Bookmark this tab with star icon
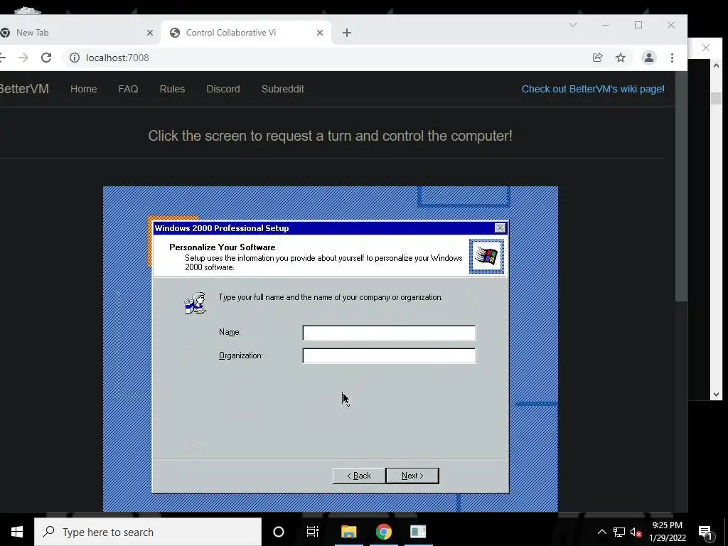 coord(620,58)
